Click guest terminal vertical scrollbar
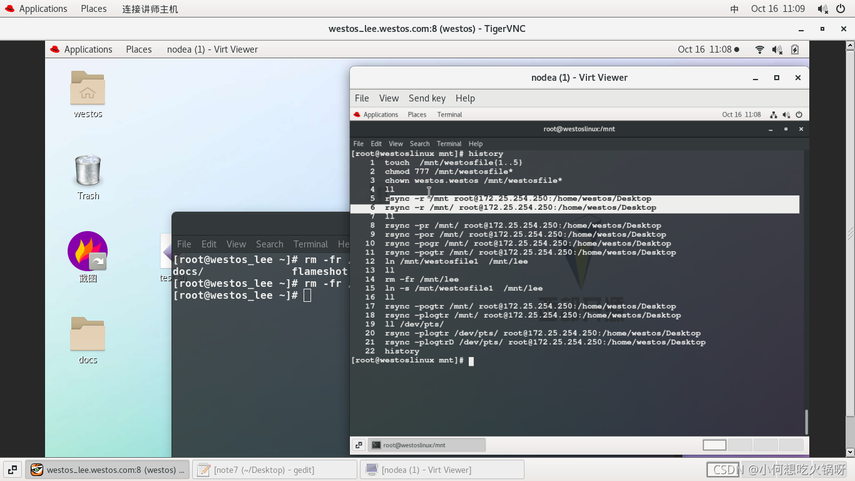Screen dimensions: 855x481 (x=806, y=422)
